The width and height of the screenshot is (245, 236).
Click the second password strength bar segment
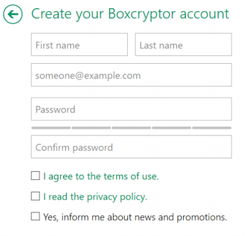point(91,128)
